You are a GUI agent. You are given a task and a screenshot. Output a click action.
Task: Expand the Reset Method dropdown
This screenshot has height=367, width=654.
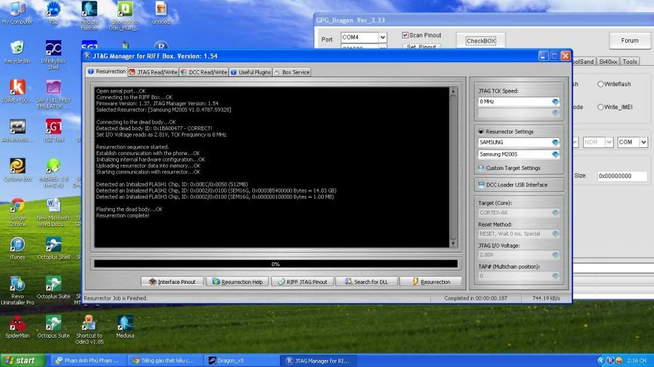tap(555, 234)
